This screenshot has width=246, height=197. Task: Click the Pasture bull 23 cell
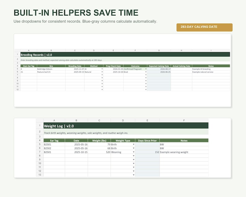click(51, 72)
